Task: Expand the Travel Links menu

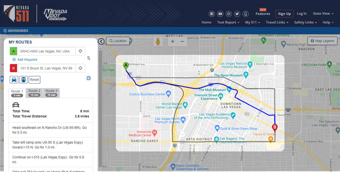Action: point(277,22)
